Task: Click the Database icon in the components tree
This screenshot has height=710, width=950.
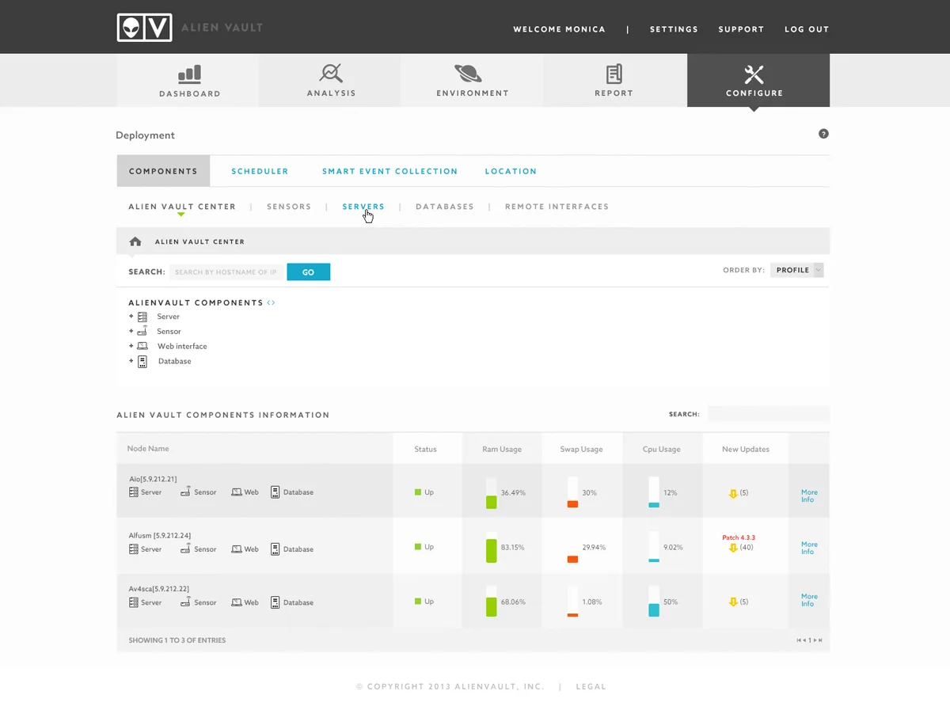Action: point(142,362)
